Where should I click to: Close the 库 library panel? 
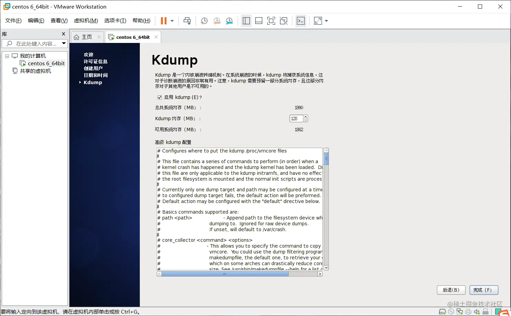[63, 34]
